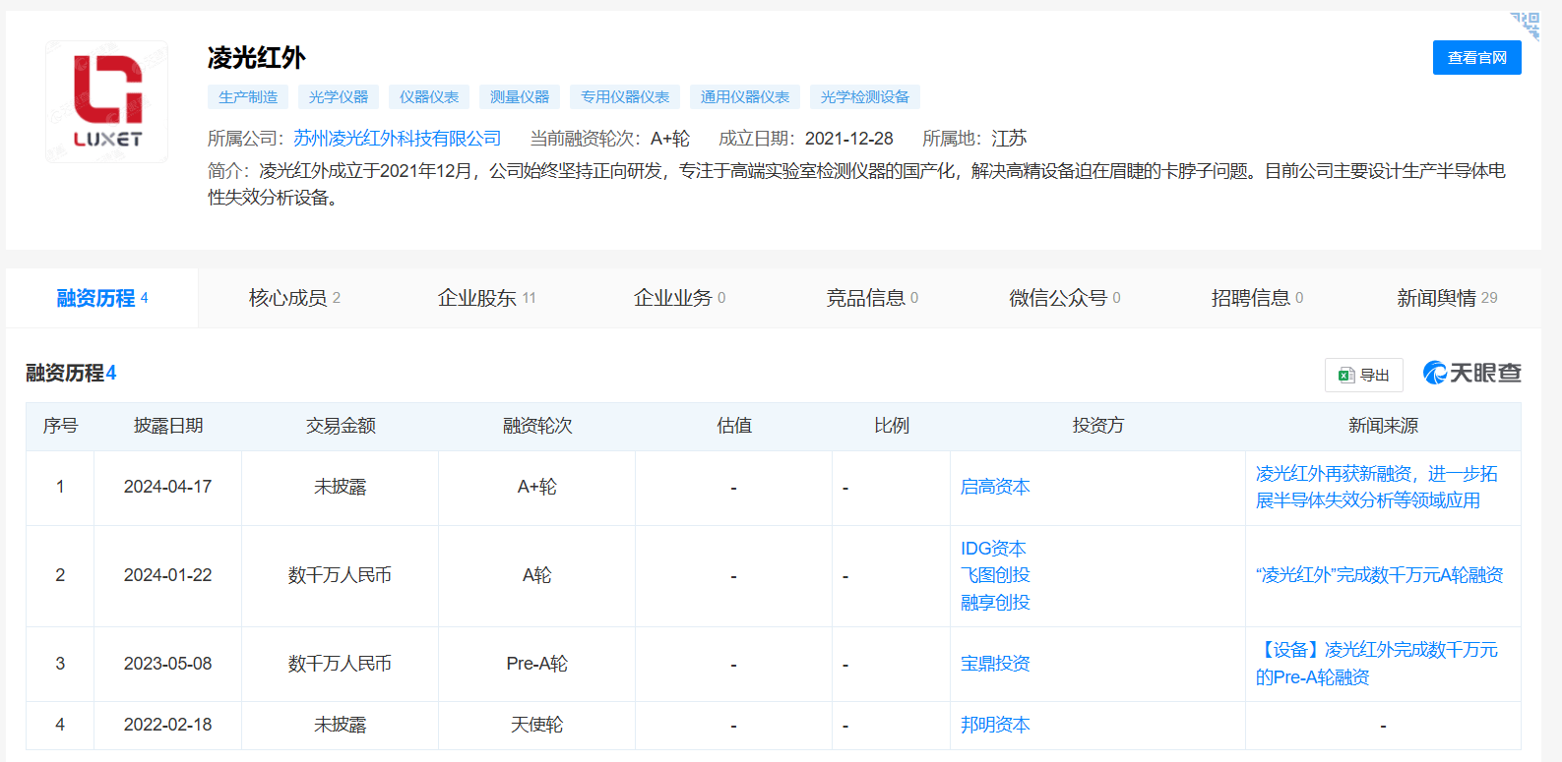Click the 融资轮次 column header
Screen dimensions: 1562x762
click(537, 426)
